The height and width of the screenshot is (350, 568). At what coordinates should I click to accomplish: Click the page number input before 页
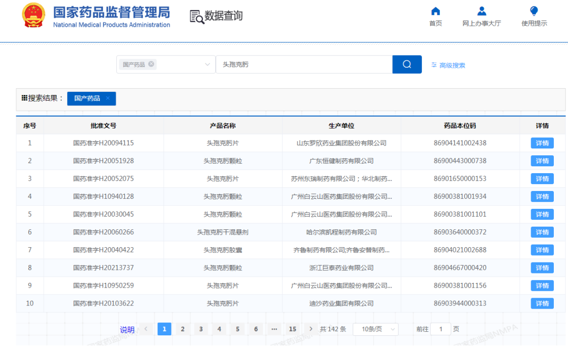coord(440,328)
